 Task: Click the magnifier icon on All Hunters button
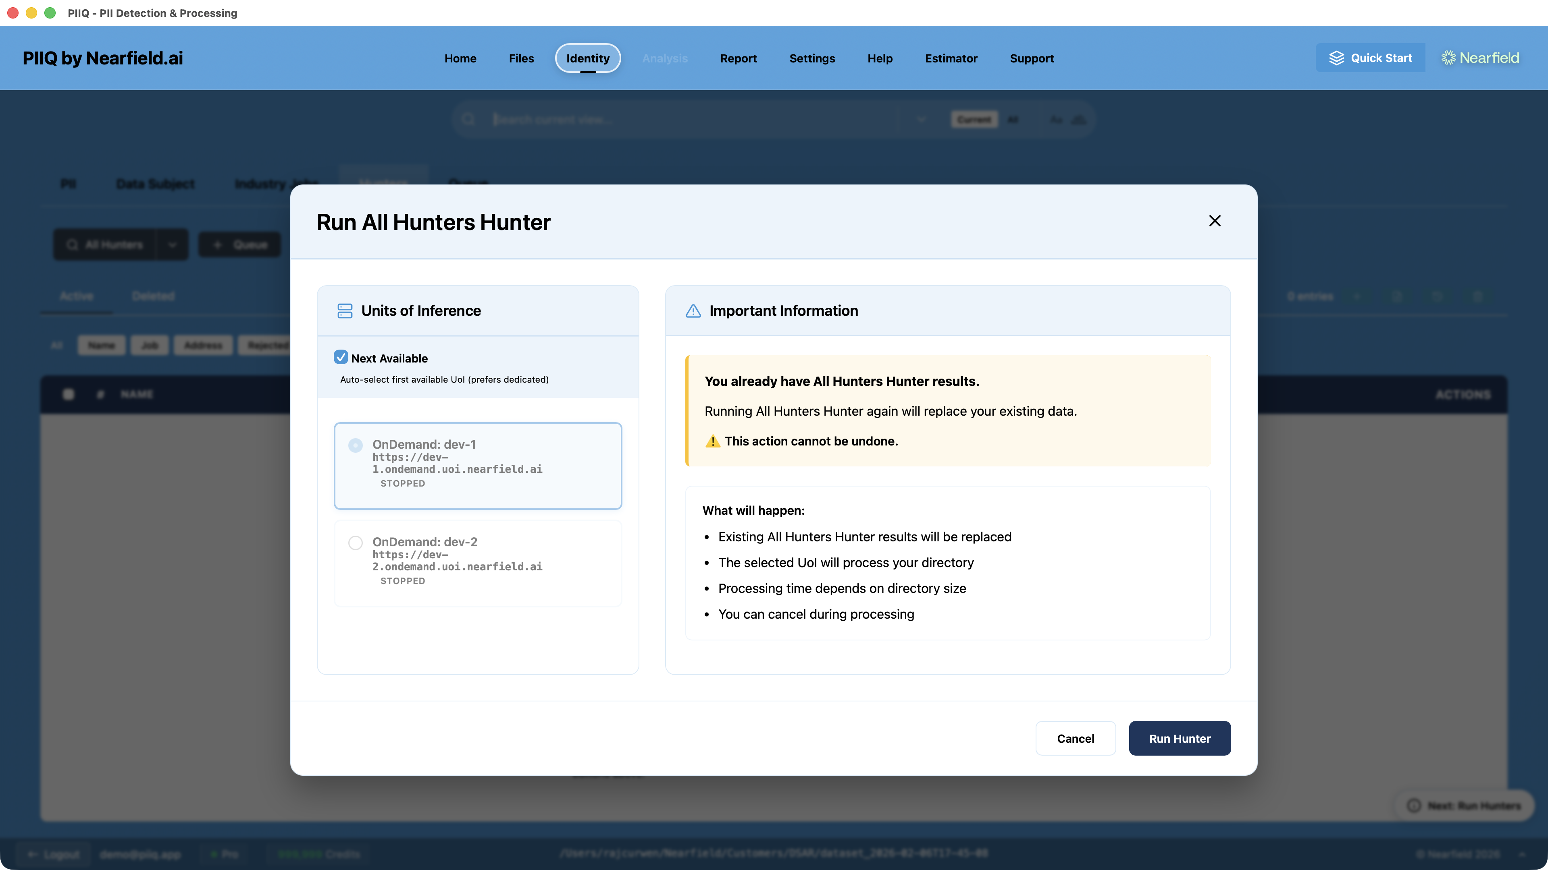click(x=73, y=244)
